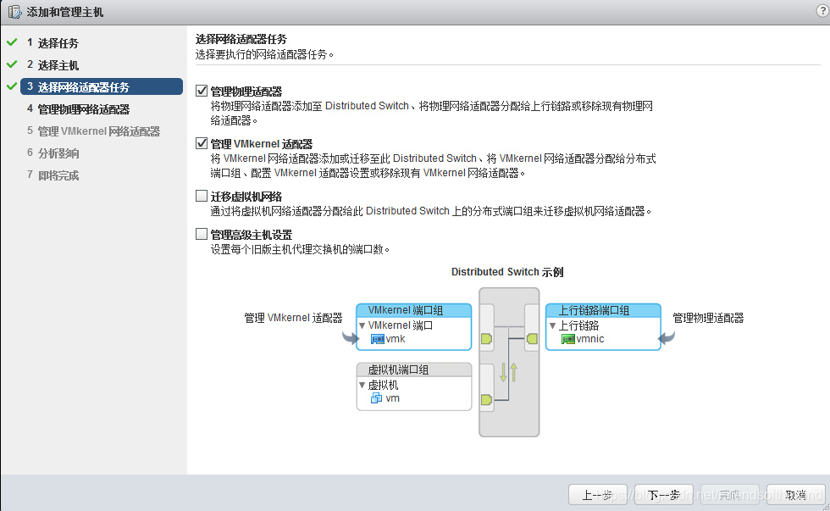Open step 4 管理物理网络适配器
Screen dimensions: 830x511
coord(78,109)
